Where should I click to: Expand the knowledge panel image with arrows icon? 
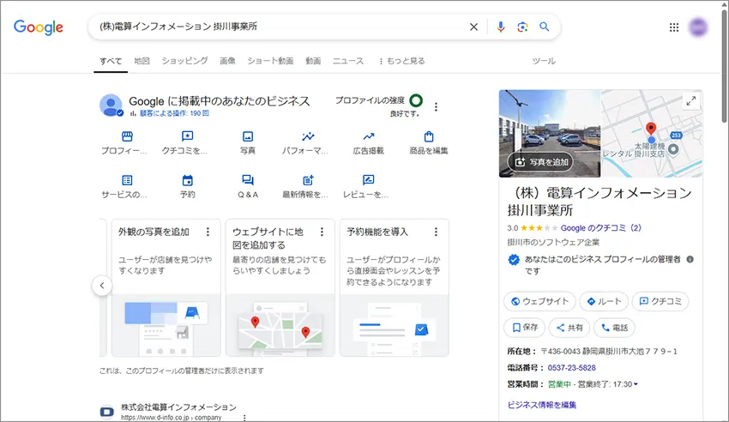[691, 100]
